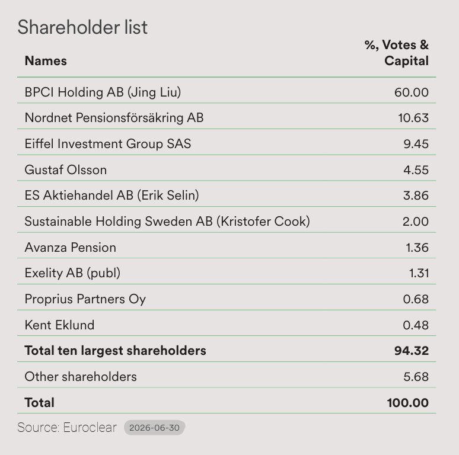Select the 60.00 percentage value
Image resolution: width=459 pixels, height=455 pixels.
tap(412, 92)
